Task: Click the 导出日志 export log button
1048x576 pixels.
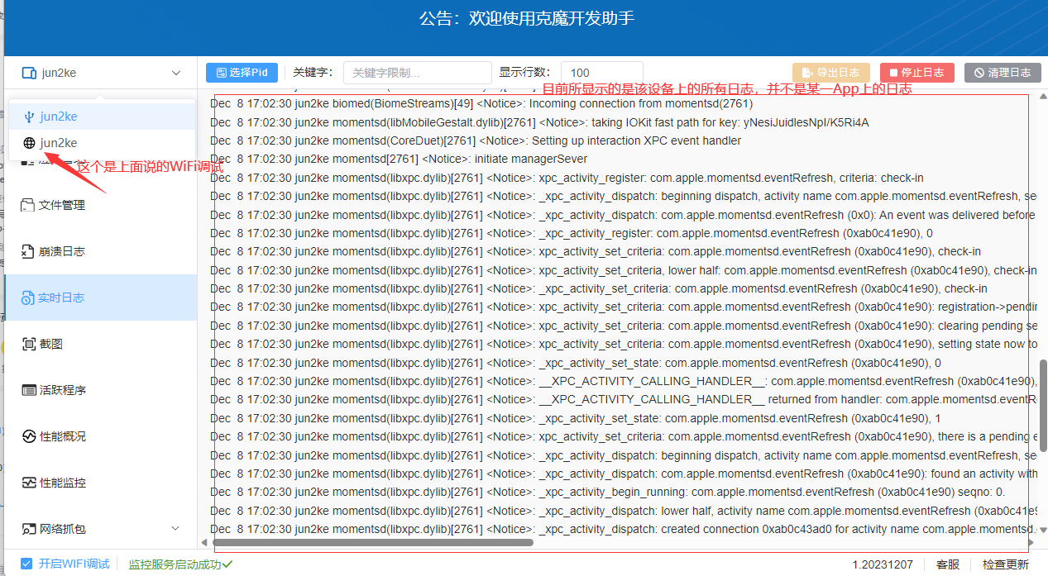Action: 831,73
